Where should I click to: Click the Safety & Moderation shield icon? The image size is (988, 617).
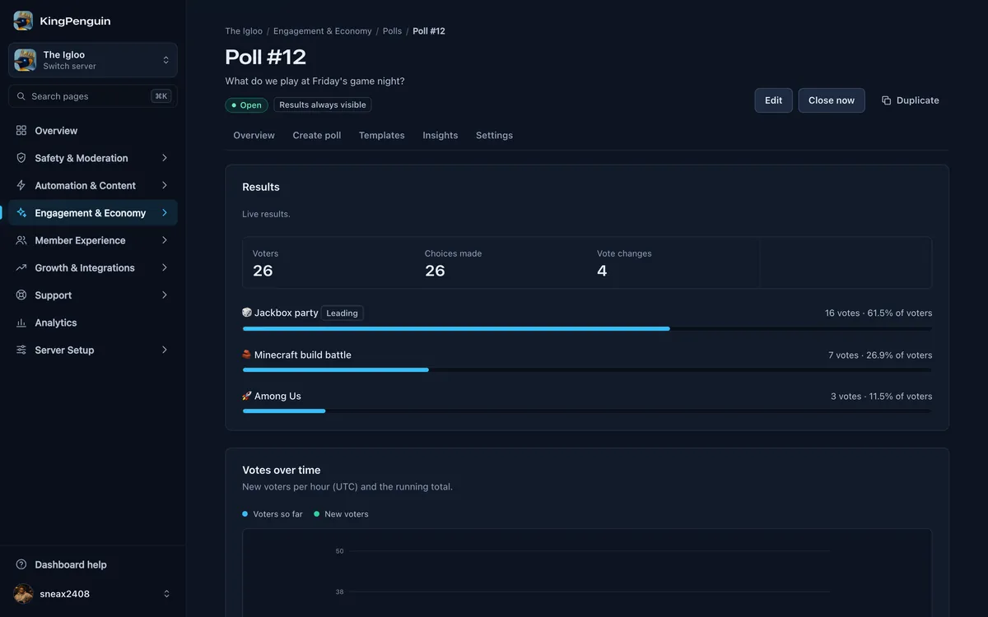21,158
